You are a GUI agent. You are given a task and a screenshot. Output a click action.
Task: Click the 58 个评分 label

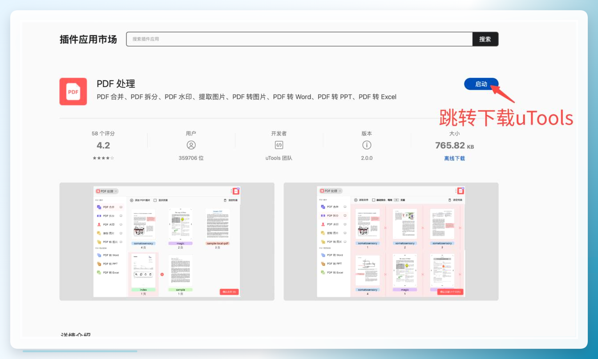click(x=103, y=133)
